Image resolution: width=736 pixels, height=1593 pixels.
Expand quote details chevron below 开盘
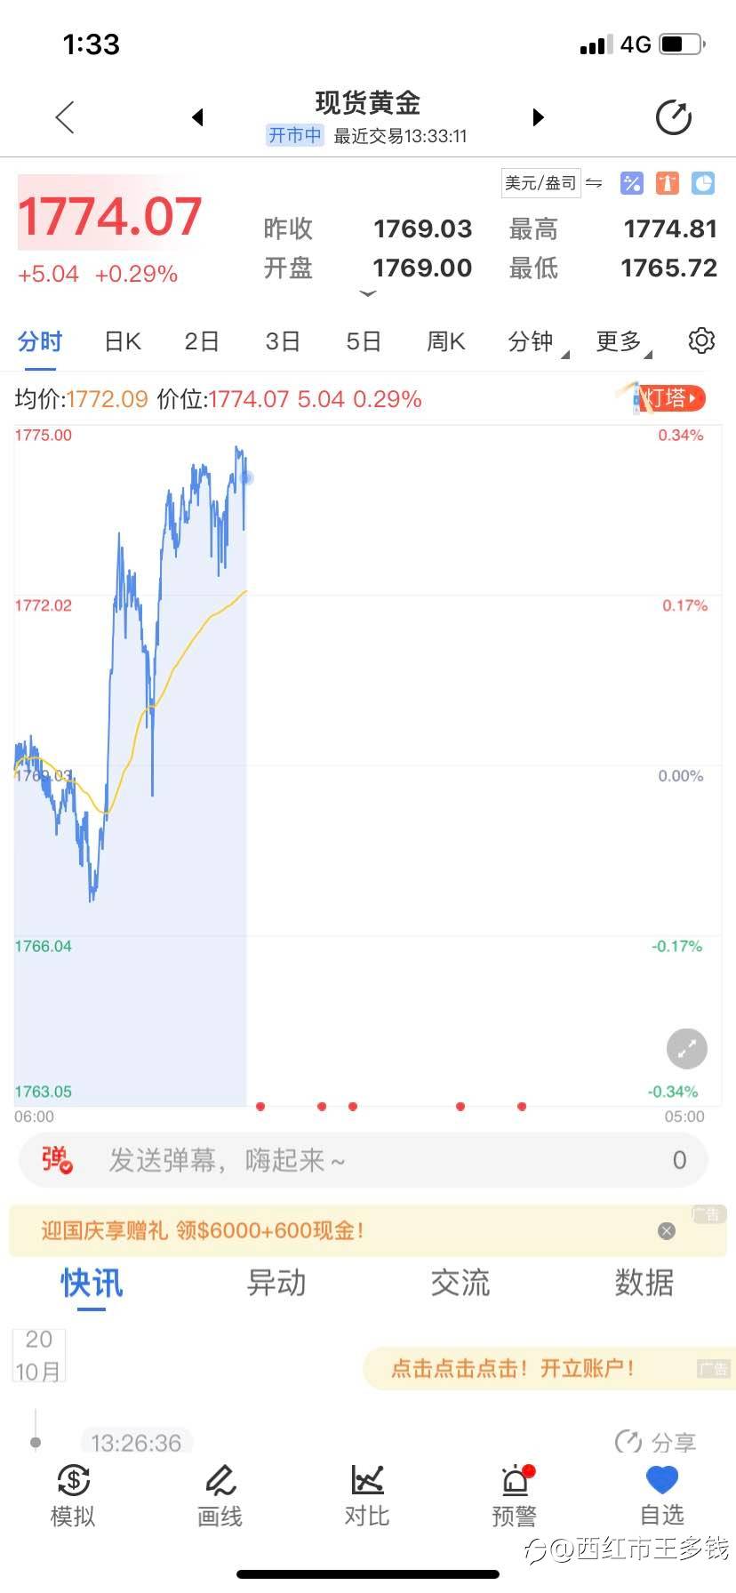(368, 293)
